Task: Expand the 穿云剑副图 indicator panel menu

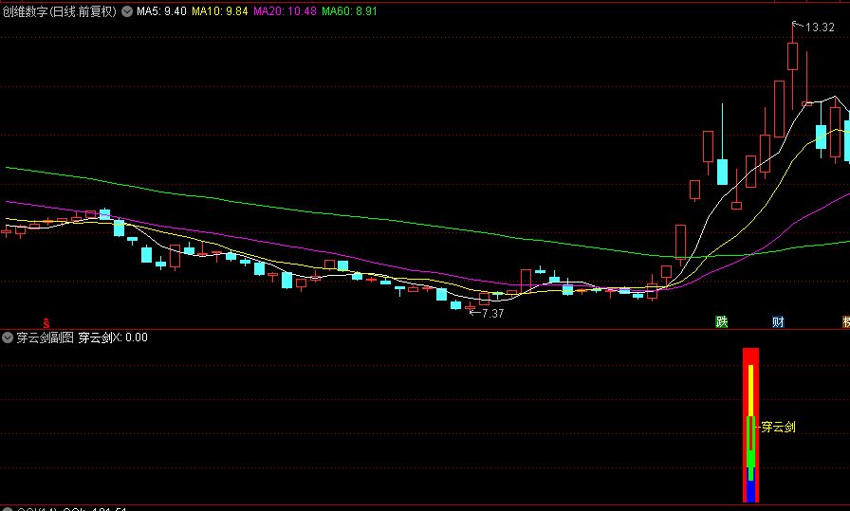Action: pos(8,338)
